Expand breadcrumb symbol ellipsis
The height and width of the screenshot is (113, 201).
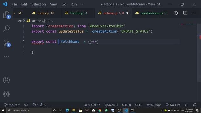pos(52,21)
